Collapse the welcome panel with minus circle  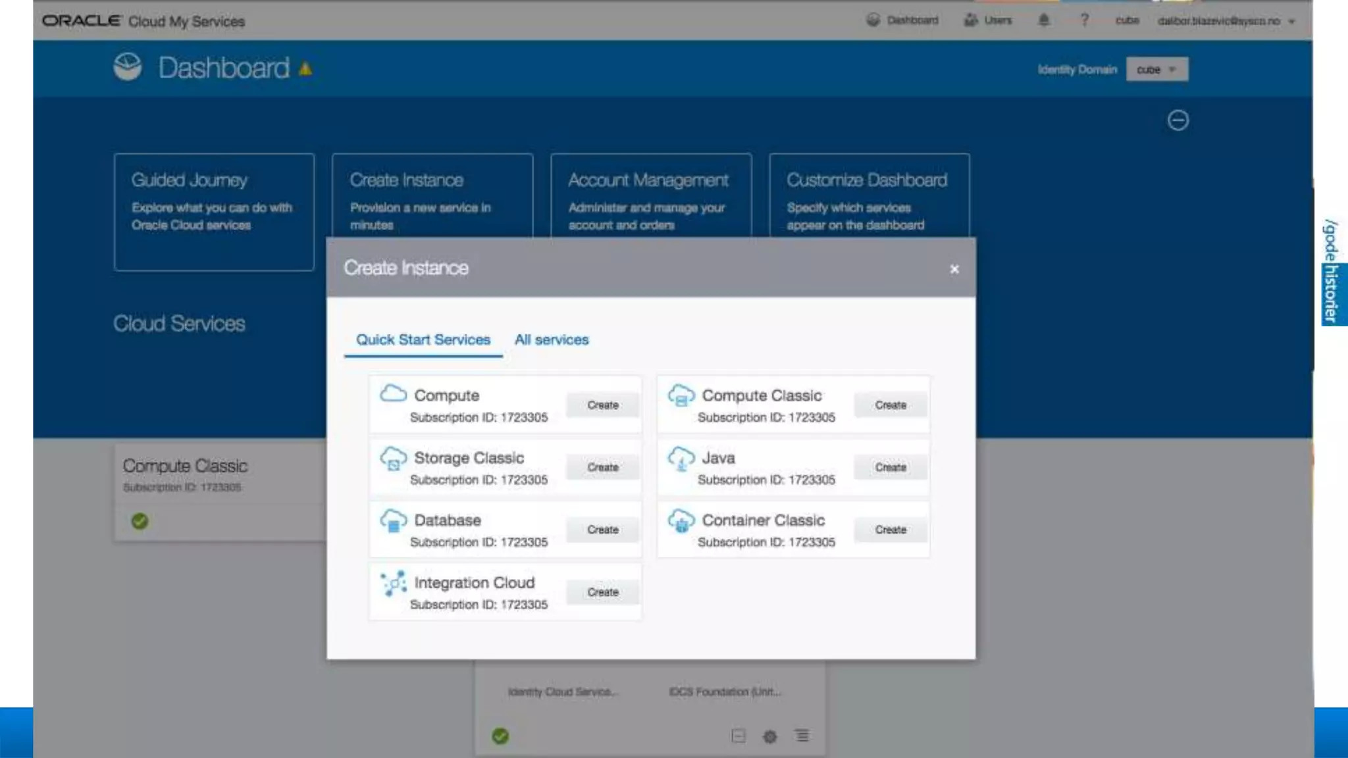point(1178,120)
